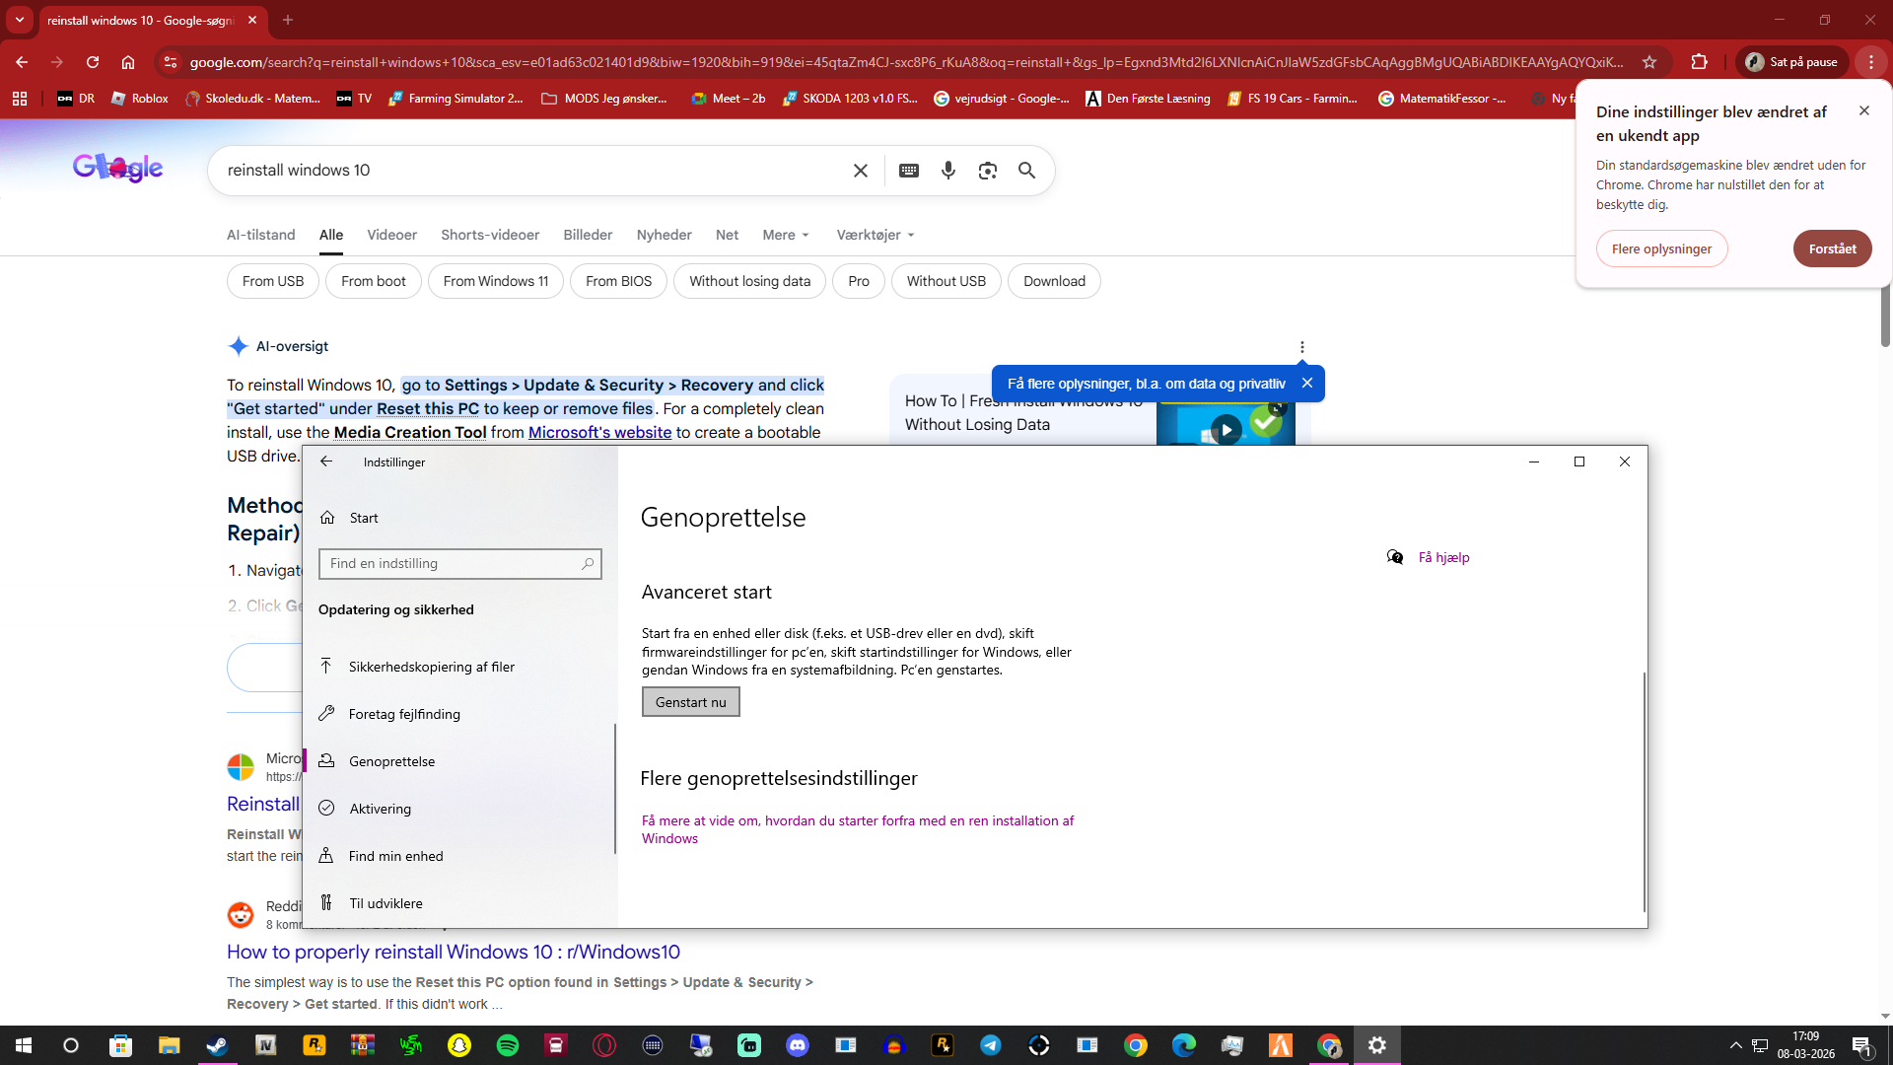Open Chrome extensions puzzle icon
The height and width of the screenshot is (1065, 1893).
click(x=1699, y=62)
